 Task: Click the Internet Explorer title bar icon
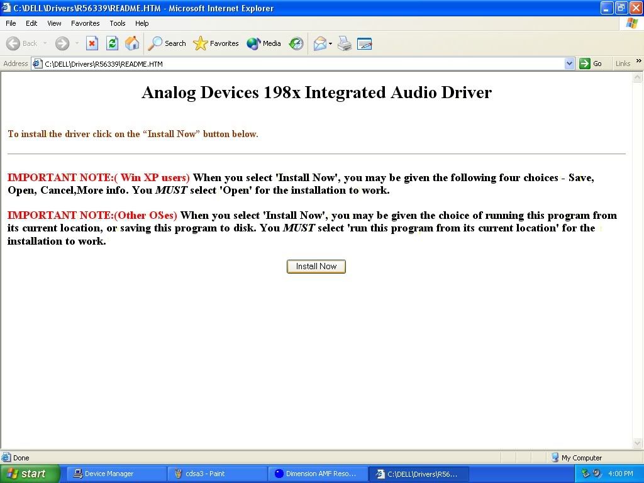click(6, 8)
